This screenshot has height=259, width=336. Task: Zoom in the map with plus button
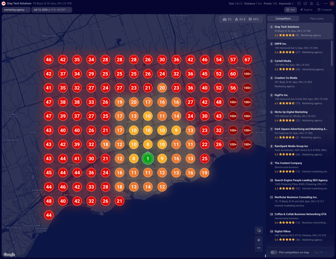(x=259, y=240)
